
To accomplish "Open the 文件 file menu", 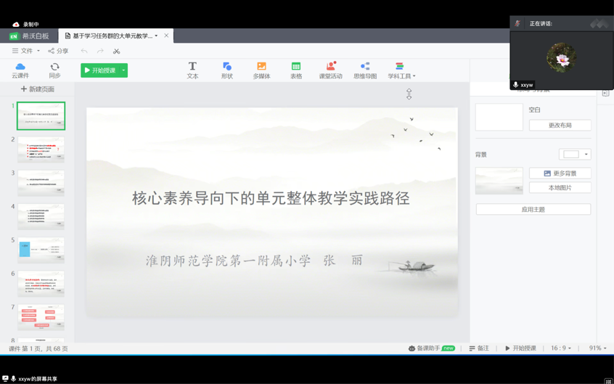I will click(x=26, y=51).
